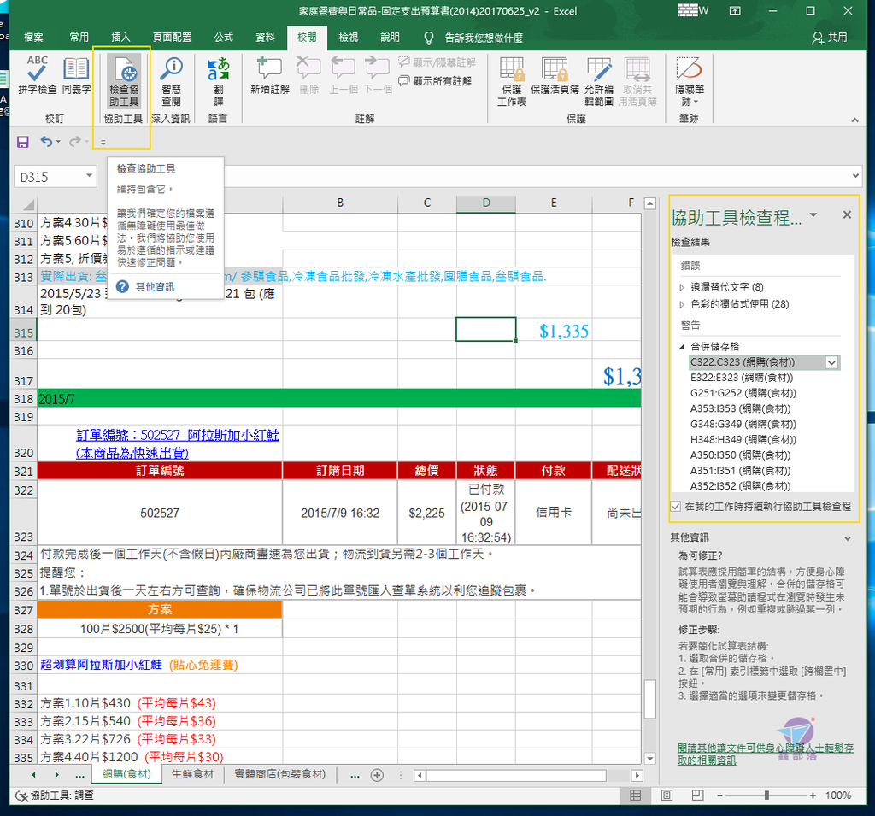Undo the last action
The image size is (875, 816).
tap(46, 142)
